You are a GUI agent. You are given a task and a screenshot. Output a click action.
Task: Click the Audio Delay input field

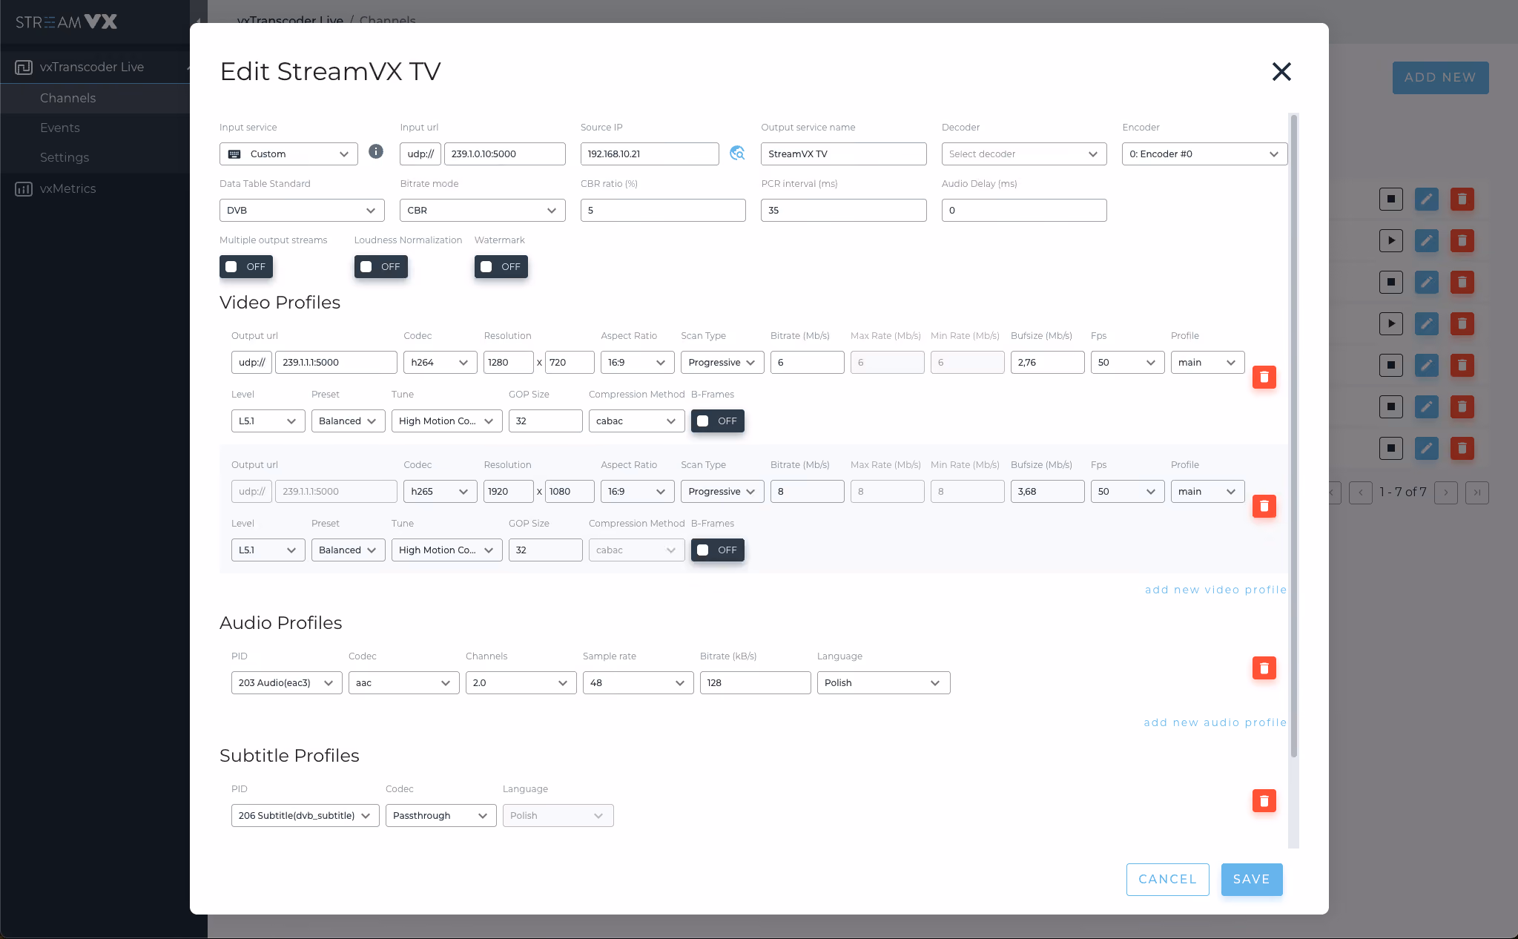(x=1024, y=210)
